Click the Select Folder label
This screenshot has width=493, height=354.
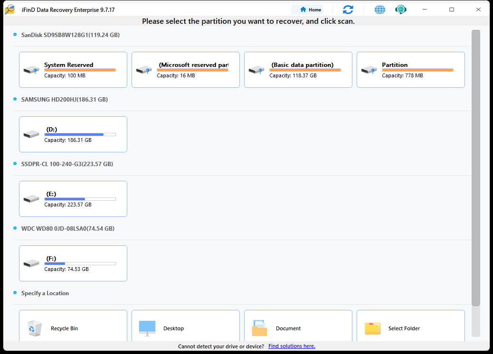click(x=404, y=328)
